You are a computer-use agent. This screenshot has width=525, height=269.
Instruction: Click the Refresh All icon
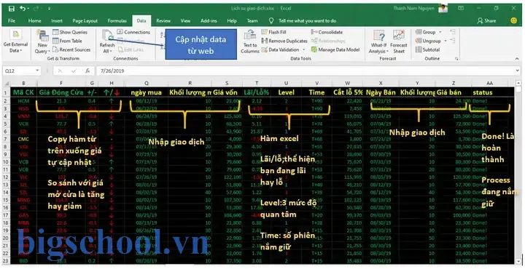(107, 36)
